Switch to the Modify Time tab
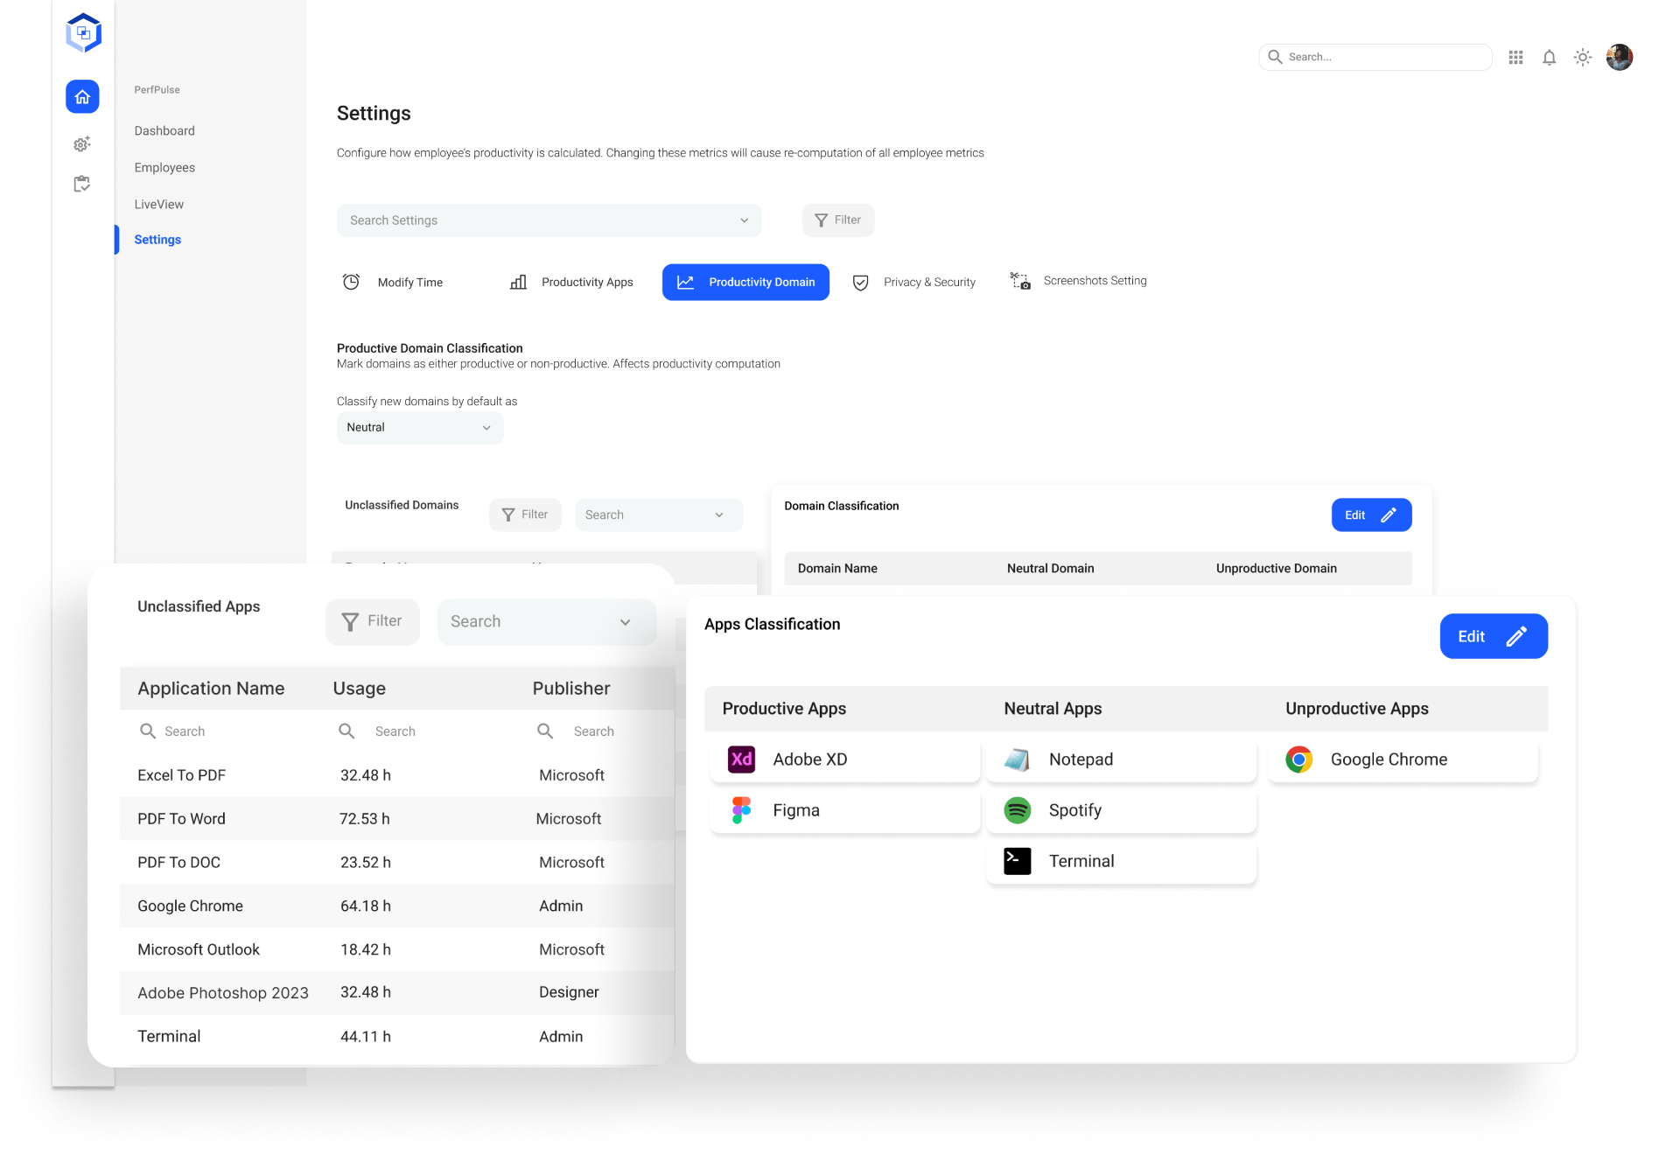The width and height of the screenshot is (1659, 1155). click(x=393, y=283)
